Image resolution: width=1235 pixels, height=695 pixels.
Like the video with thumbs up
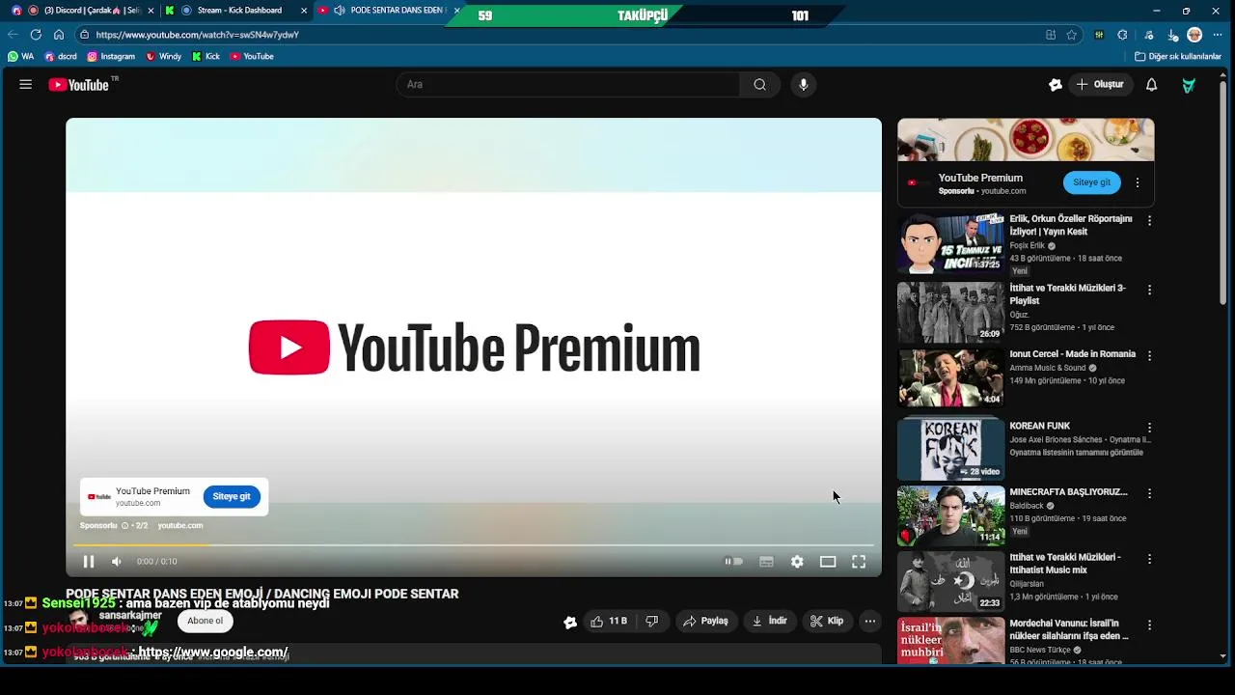pyautogui.click(x=609, y=622)
